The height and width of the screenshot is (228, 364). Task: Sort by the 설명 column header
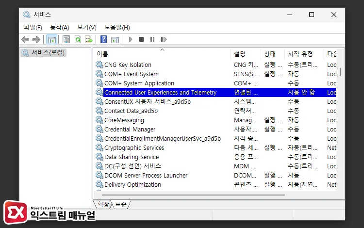tap(246, 54)
